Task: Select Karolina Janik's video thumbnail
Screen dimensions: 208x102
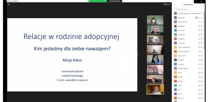Action: pyautogui.click(x=155, y=60)
